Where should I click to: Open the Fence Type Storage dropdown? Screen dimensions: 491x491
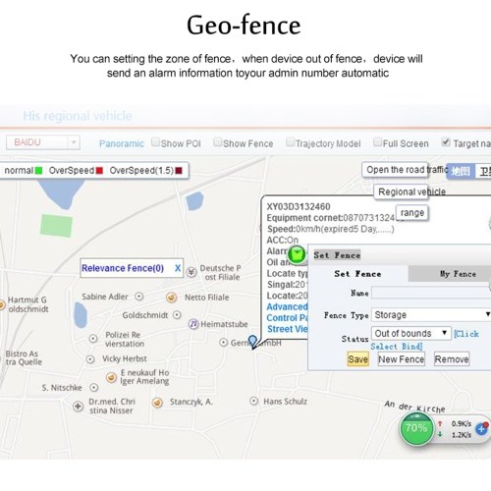click(x=431, y=315)
